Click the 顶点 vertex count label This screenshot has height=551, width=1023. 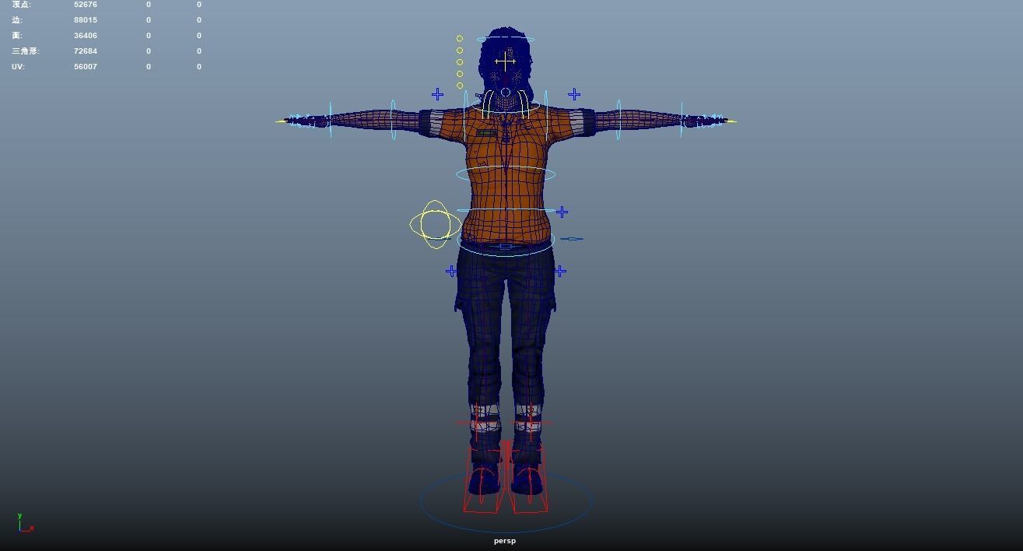[21, 5]
